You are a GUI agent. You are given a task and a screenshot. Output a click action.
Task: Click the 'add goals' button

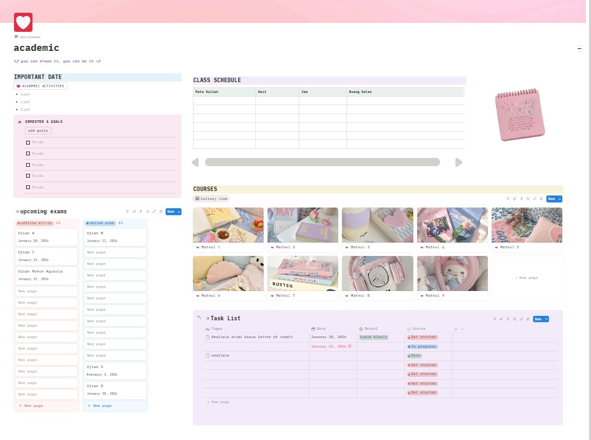(38, 131)
